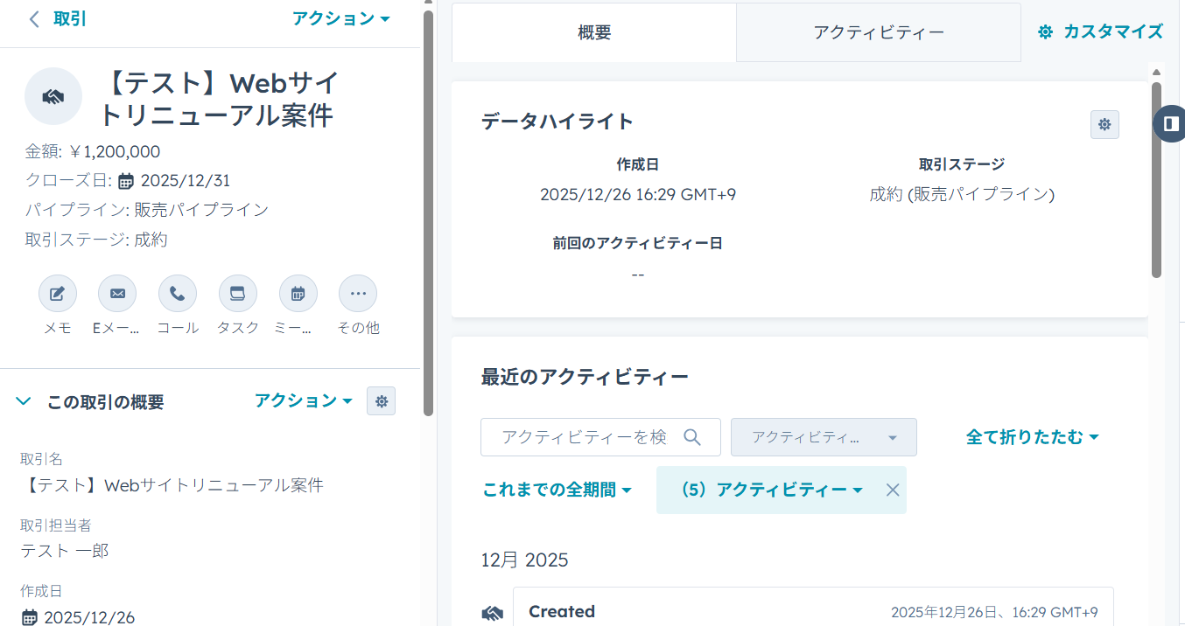Open the greyed アクティビティ filter dropdown
Screen dimensions: 1185x626
pos(824,437)
